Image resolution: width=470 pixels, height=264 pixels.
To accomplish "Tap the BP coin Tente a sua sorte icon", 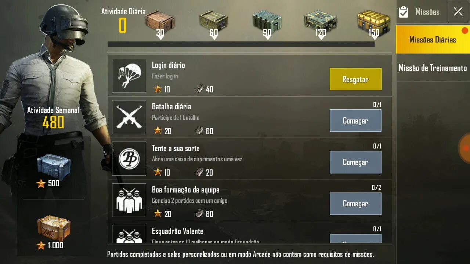I will 129,159.
